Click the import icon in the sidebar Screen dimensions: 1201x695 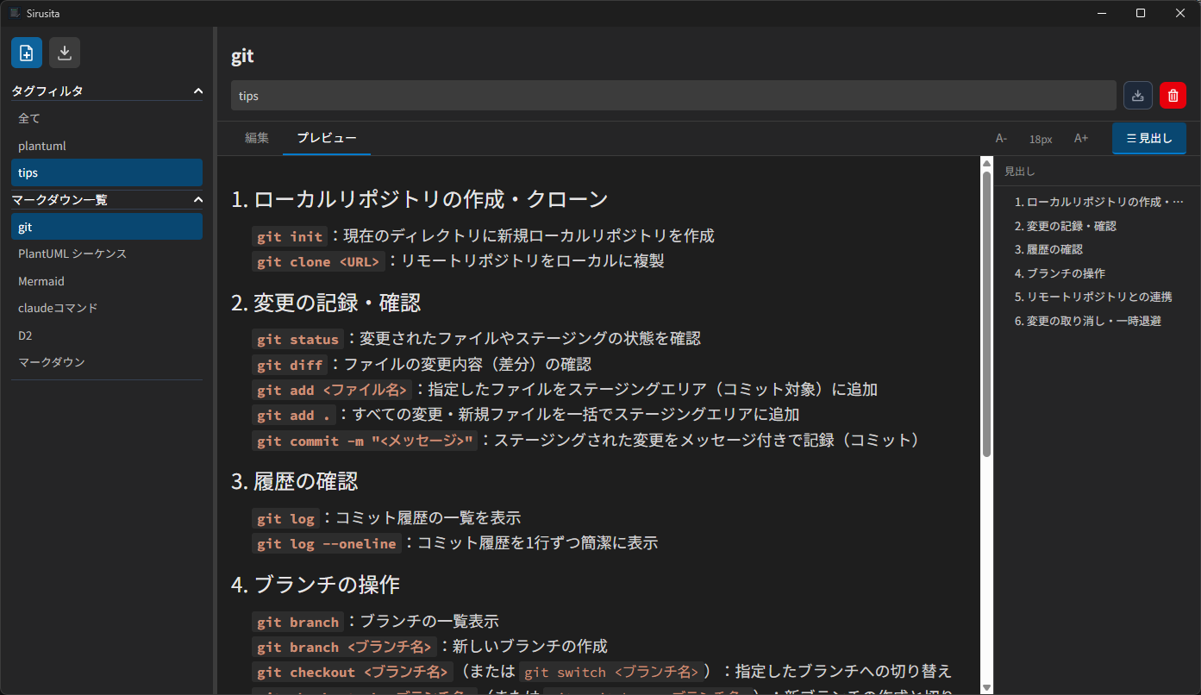[x=65, y=53]
